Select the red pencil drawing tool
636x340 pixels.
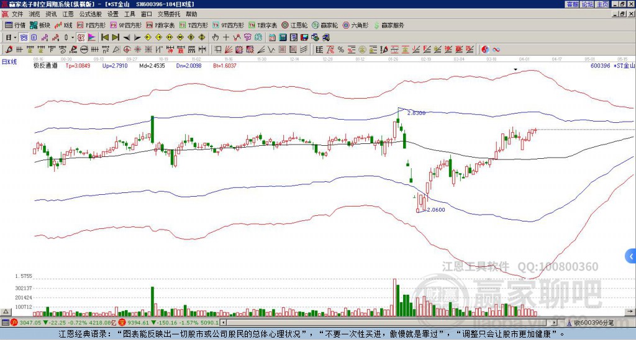pos(9,50)
